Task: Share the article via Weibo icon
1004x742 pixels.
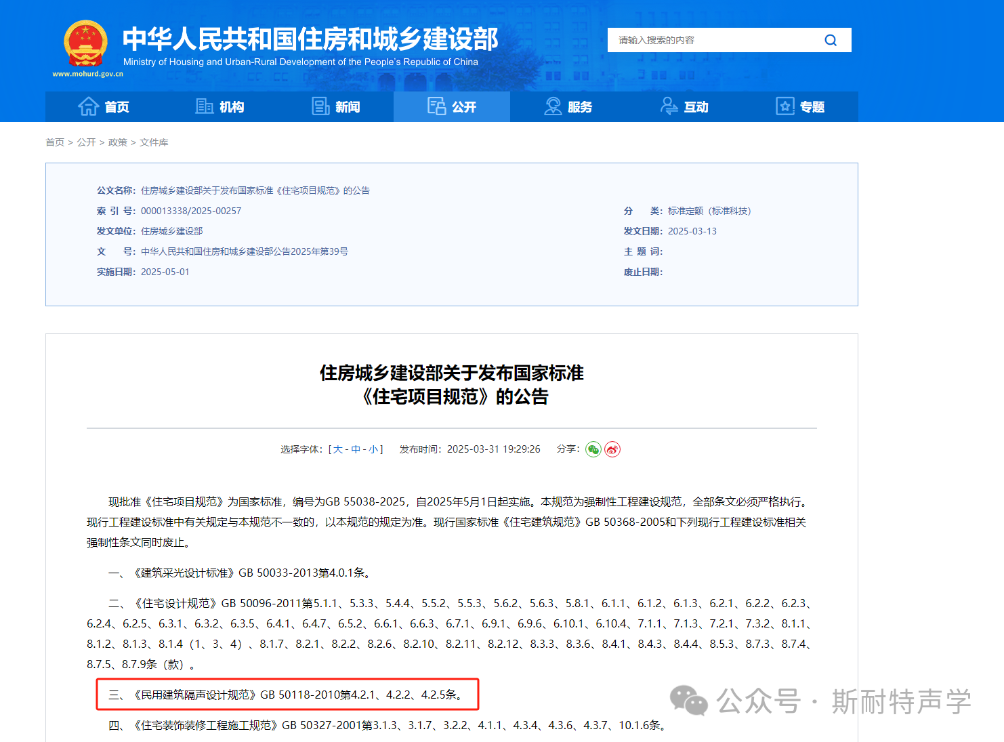Action: point(612,449)
